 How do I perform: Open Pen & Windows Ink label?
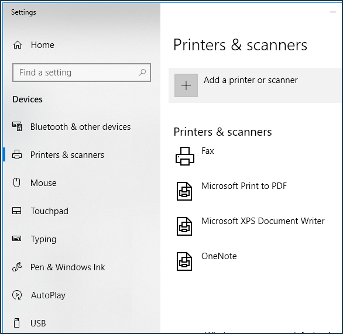(67, 267)
